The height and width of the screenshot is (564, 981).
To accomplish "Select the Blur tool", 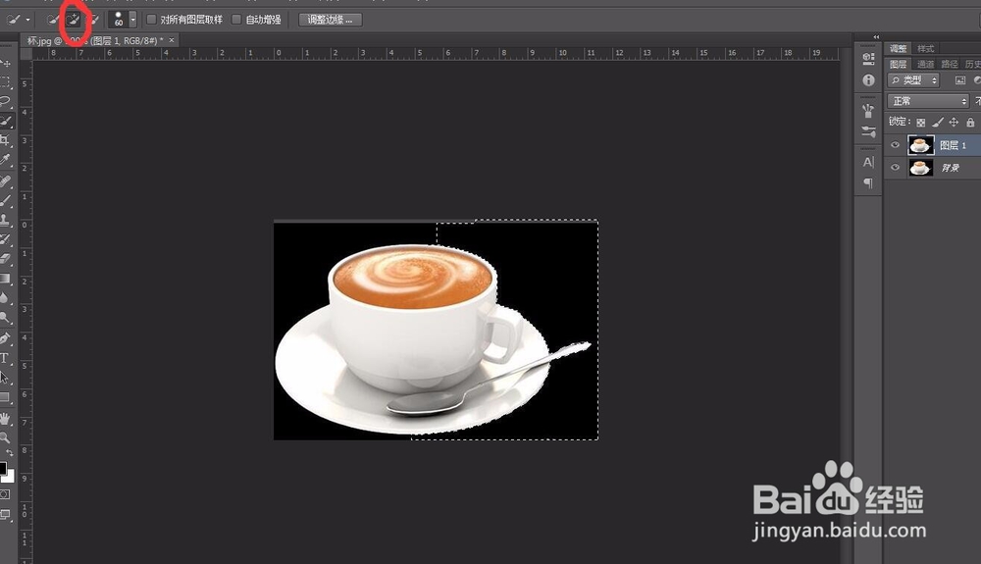I will tap(5, 297).
